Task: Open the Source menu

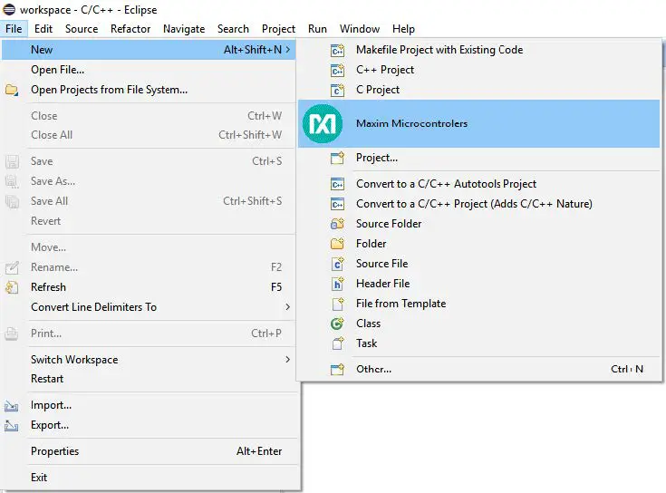Action: click(82, 29)
